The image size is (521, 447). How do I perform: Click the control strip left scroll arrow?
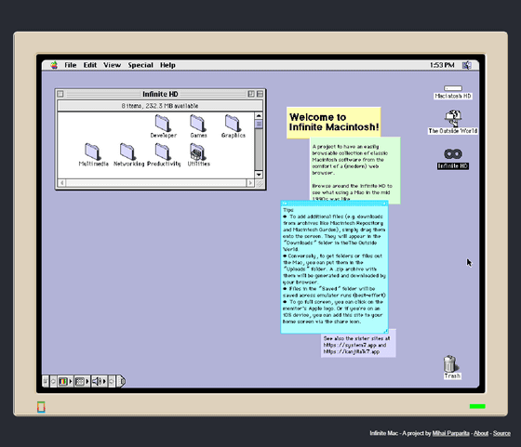pyautogui.click(x=53, y=382)
